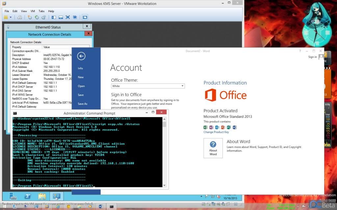Image resolution: width=337 pixels, height=210 pixels.
Task: Open the Tabs menu in VMware Workstation
Action: pos(41,11)
